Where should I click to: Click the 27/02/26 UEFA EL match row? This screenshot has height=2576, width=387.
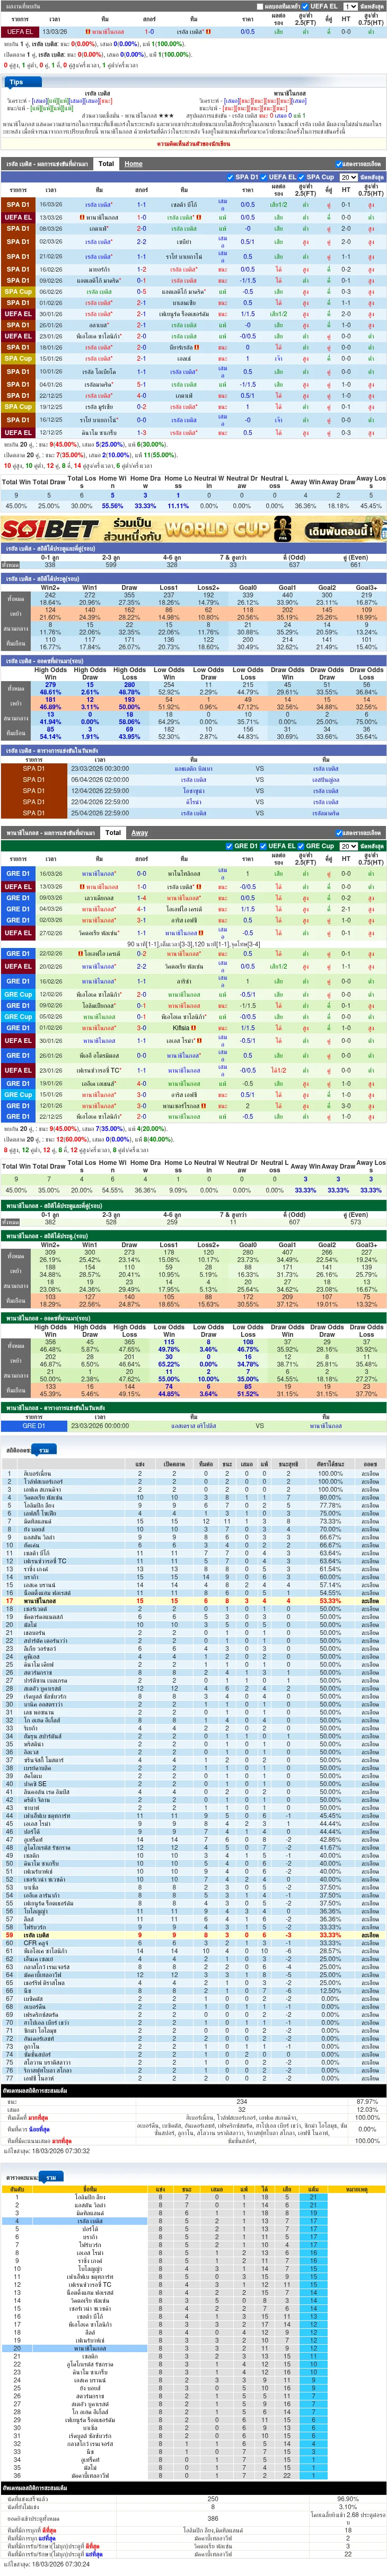(x=193, y=933)
